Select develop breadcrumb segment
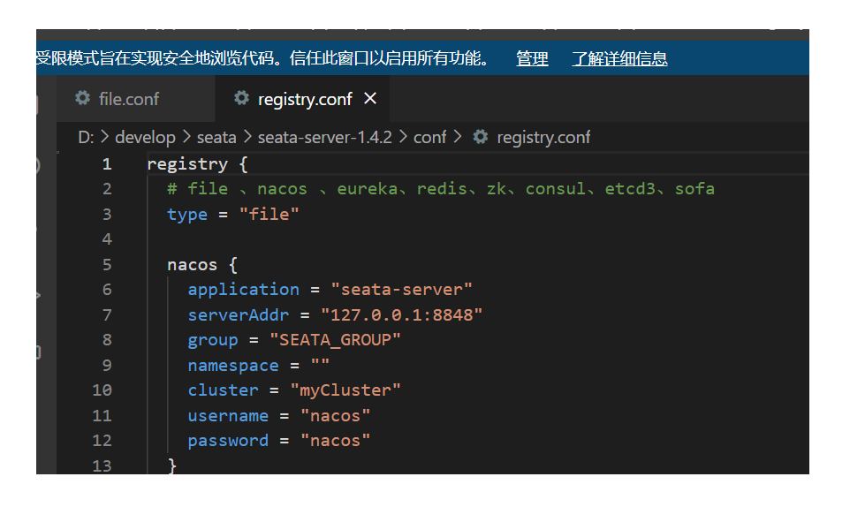This screenshot has height=507, width=865. click(x=145, y=138)
